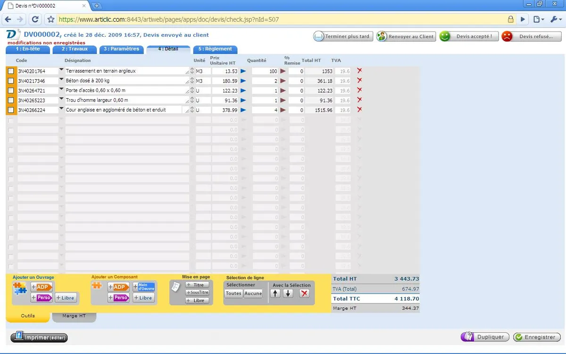This screenshot has width=566, height=354.
Task: Click the red X on the Cour anglaise row
Action: point(359,110)
